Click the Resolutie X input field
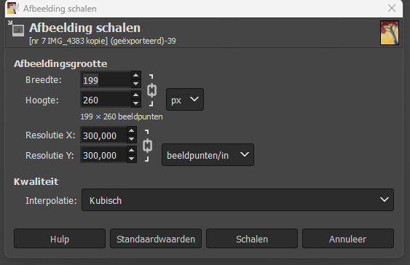 coord(104,135)
